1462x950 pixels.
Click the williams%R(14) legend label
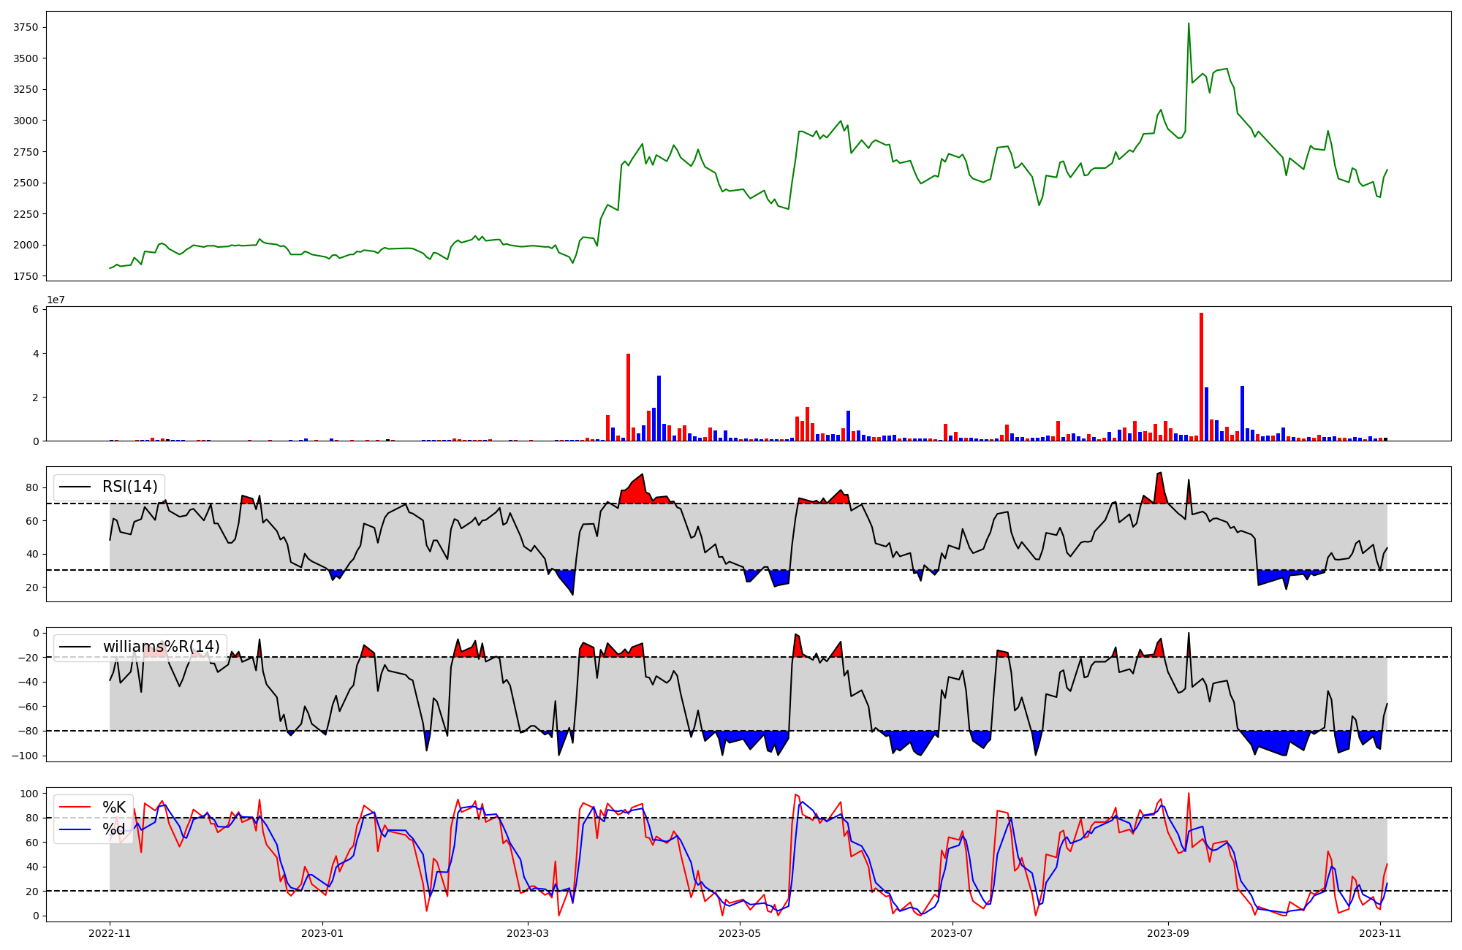(x=161, y=647)
